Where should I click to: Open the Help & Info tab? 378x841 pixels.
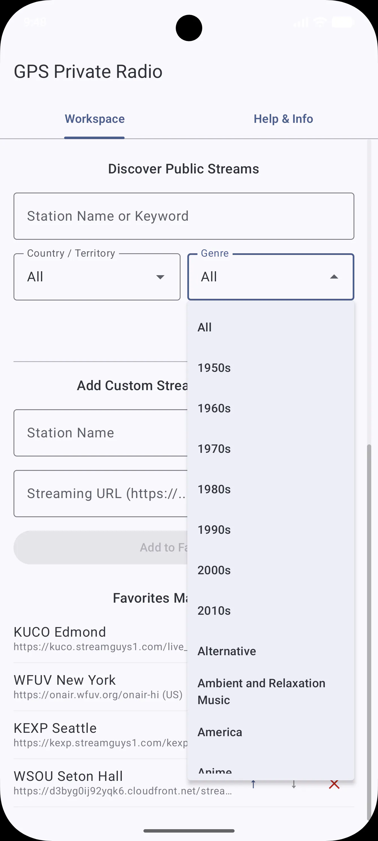[283, 119]
